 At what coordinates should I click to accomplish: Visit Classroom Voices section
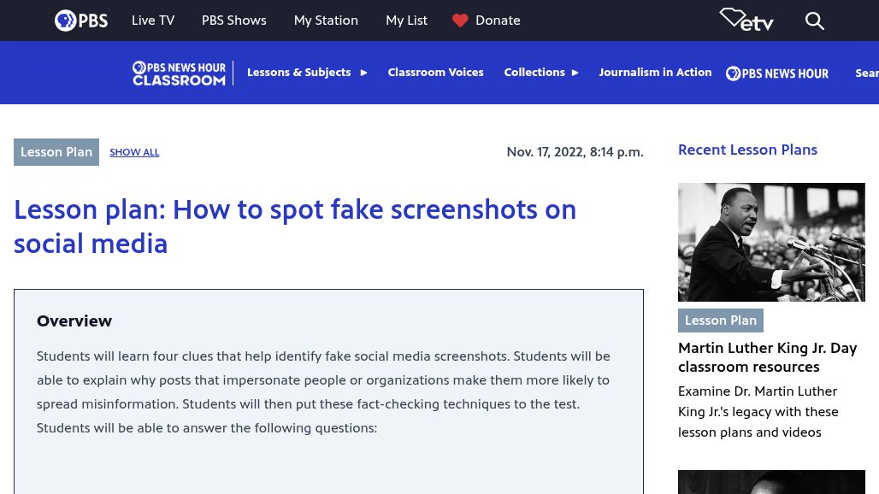[x=435, y=73]
